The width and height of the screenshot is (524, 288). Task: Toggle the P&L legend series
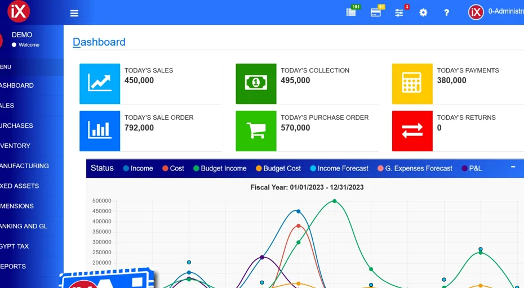472,169
